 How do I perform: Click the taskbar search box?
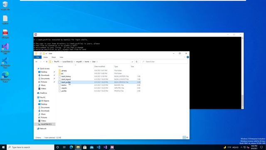pyautogui.click(x=30, y=147)
